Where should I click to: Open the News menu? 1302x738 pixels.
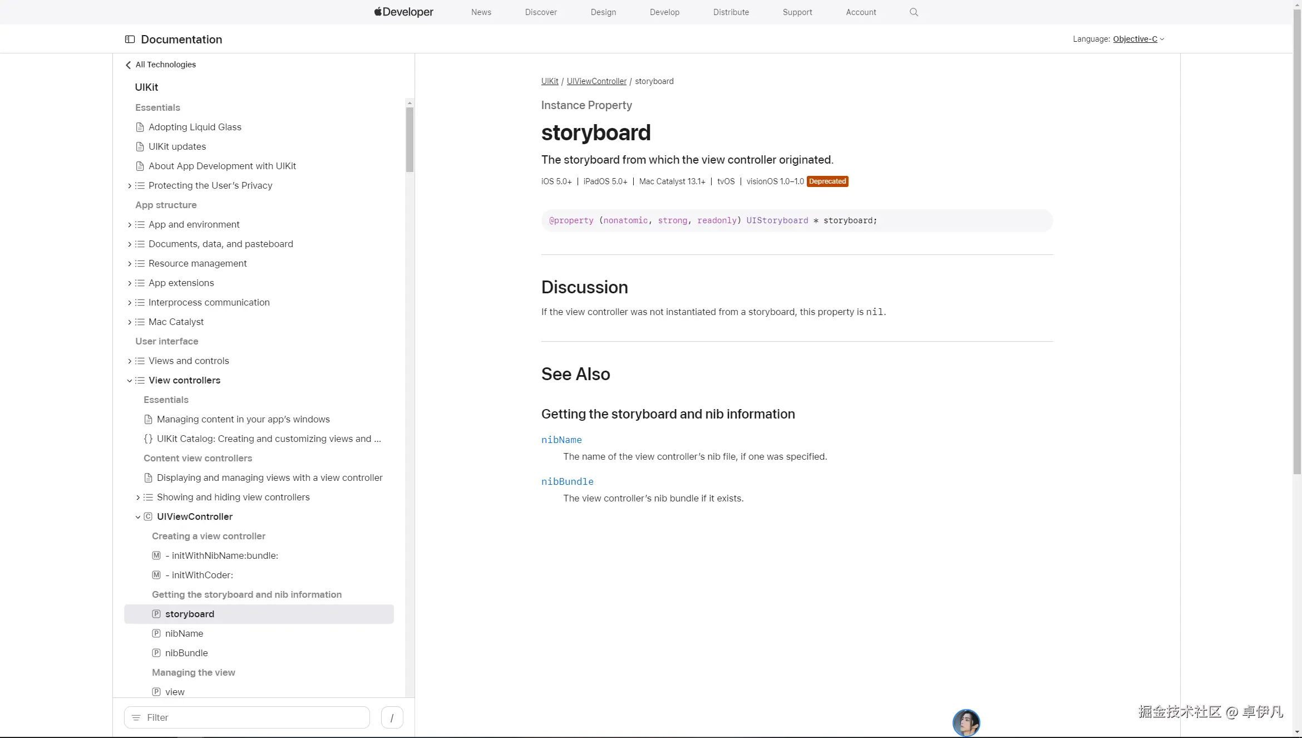tap(481, 12)
